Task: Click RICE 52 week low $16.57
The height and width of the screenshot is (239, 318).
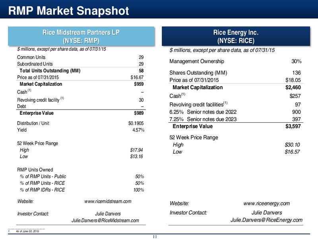Action: (292, 152)
